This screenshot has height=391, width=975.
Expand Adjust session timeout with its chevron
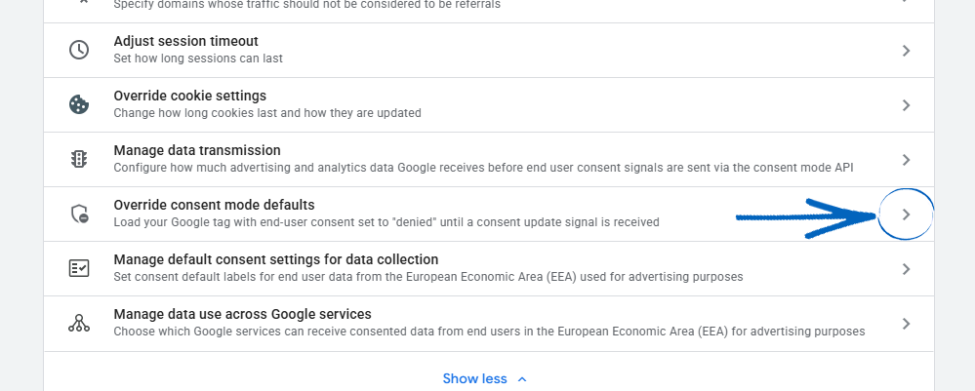coord(906,51)
